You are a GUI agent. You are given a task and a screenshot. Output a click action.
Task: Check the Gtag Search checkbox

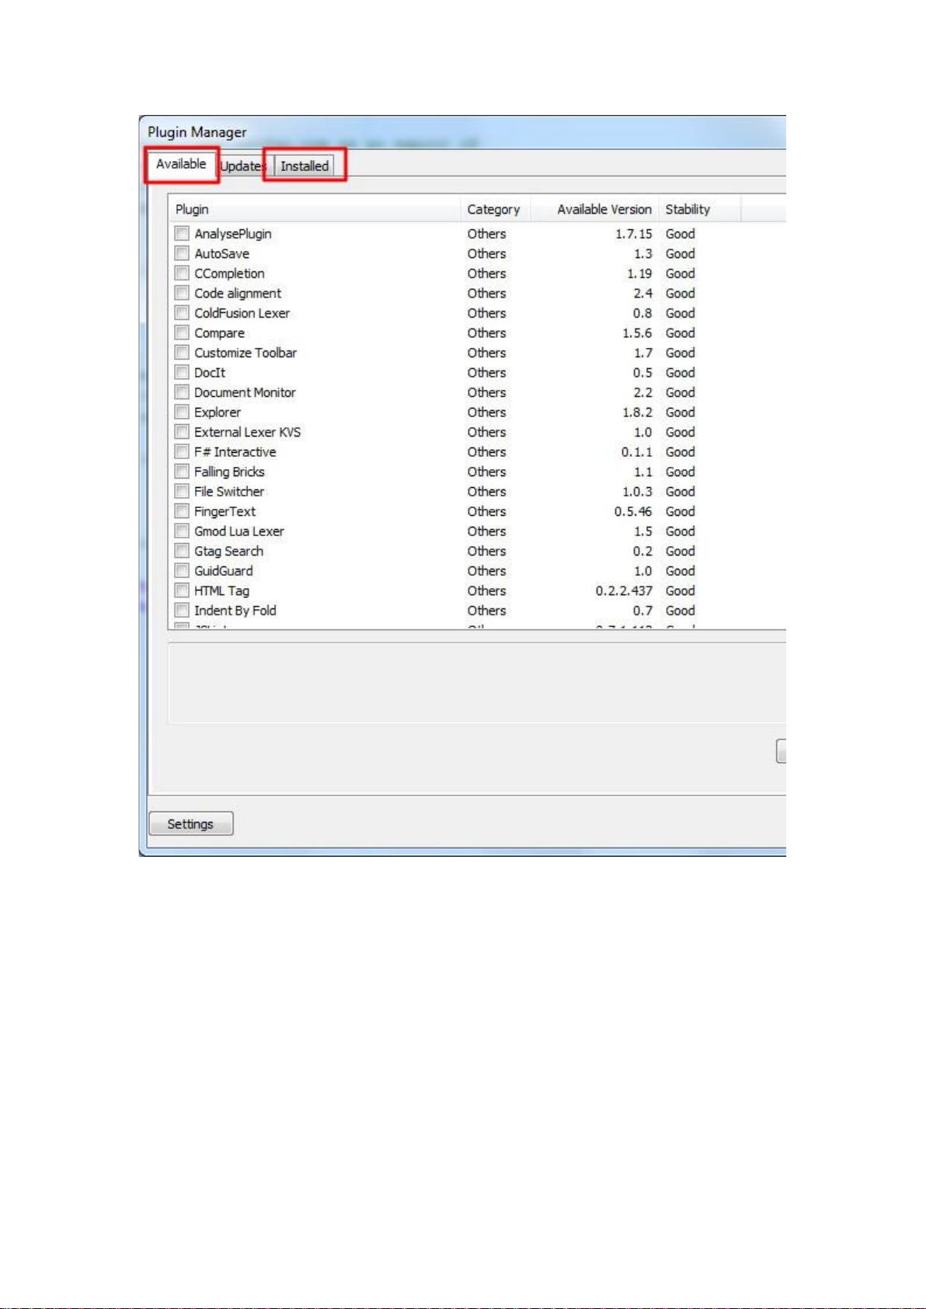tap(182, 550)
